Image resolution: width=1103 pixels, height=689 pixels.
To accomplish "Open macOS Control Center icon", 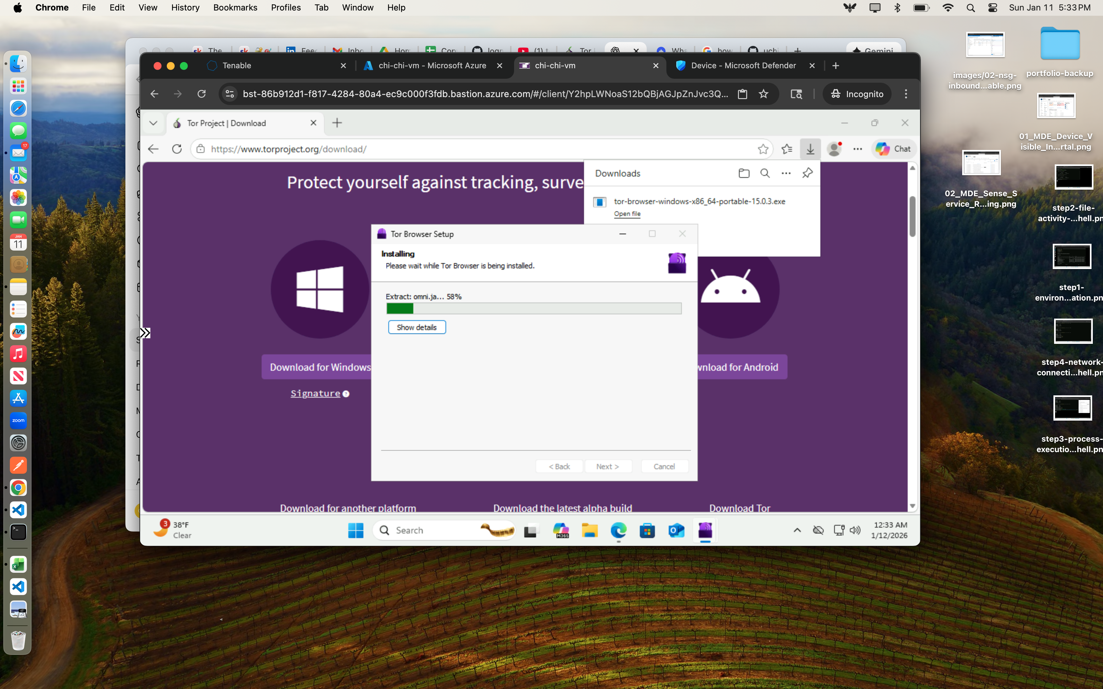I will [992, 8].
